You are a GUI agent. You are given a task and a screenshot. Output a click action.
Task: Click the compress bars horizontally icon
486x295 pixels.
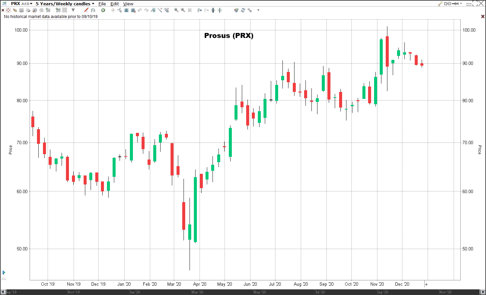(220, 10)
